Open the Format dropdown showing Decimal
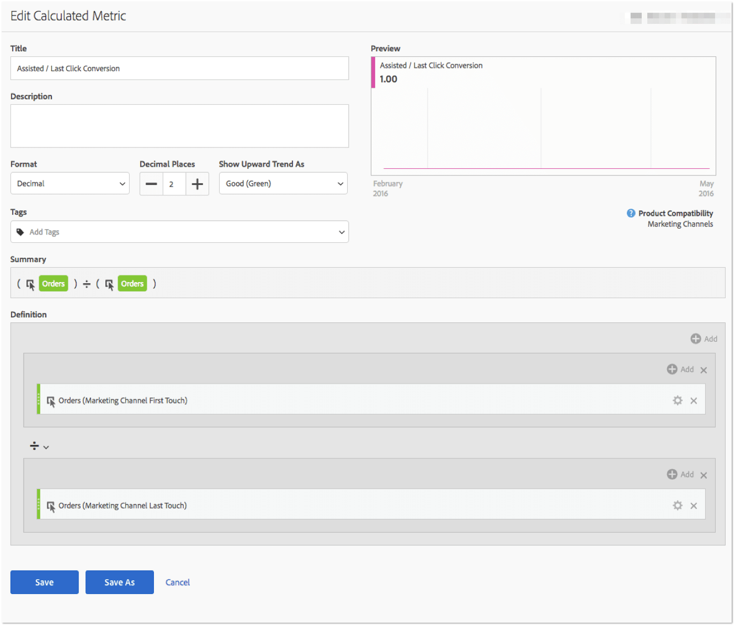Screen dimensions: 735x626 point(70,183)
